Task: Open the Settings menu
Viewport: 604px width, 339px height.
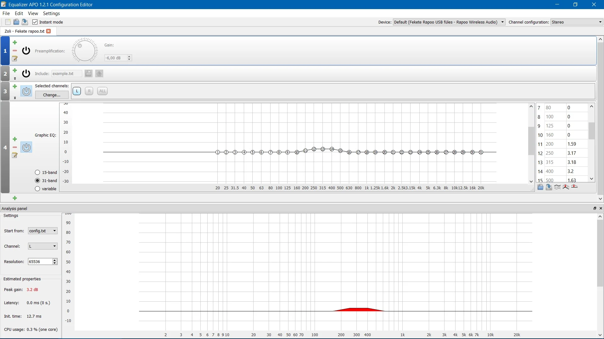Action: coord(51,13)
